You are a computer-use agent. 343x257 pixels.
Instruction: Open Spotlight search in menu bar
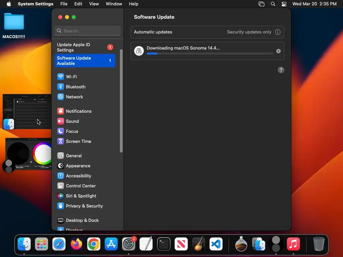[273, 4]
